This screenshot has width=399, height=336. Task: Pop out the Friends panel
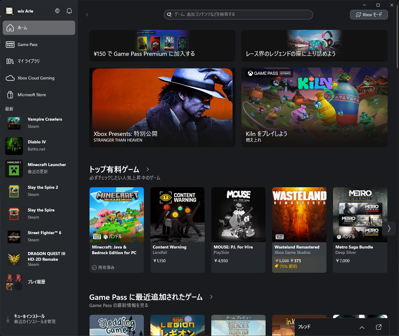point(379,327)
